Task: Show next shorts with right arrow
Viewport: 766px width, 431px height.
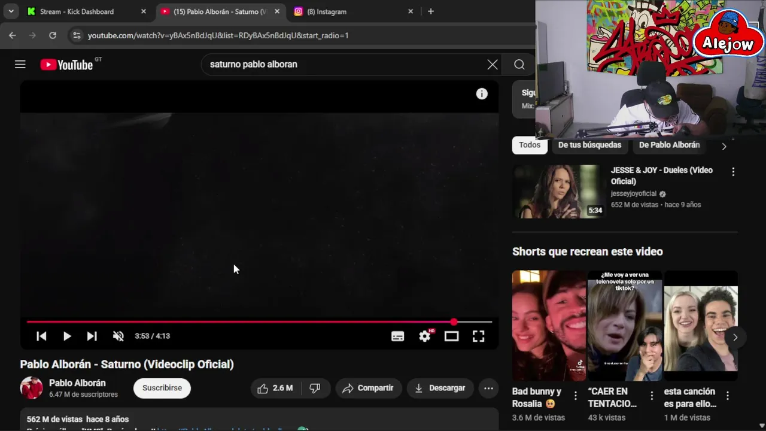Action: 735,337
